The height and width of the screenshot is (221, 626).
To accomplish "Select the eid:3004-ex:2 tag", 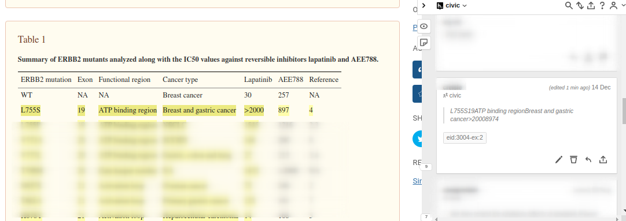I will click(x=465, y=138).
